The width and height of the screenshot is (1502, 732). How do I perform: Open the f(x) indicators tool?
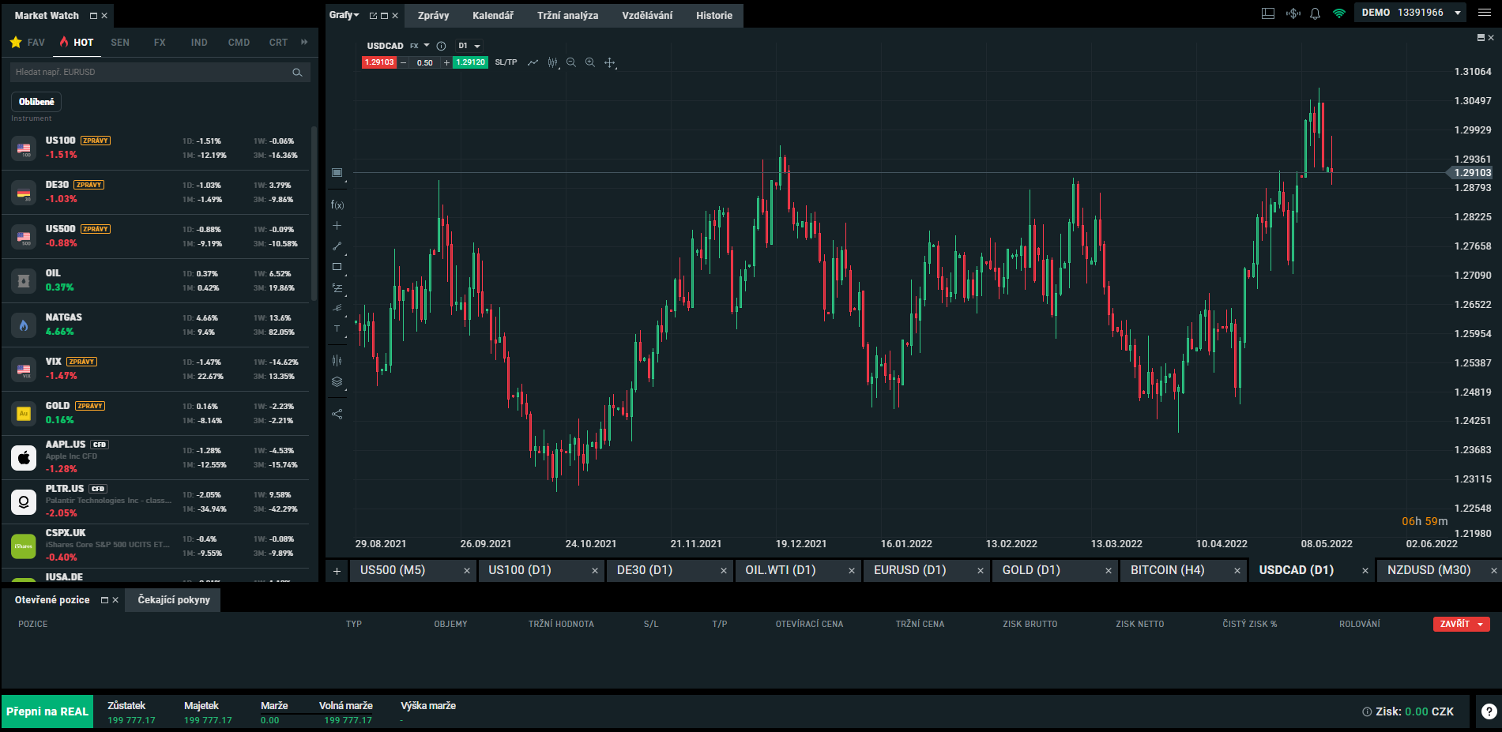[x=337, y=205]
